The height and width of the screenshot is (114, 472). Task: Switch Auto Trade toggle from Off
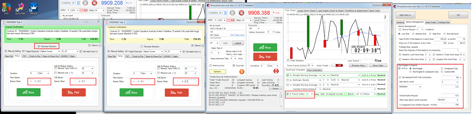[x=337, y=65]
